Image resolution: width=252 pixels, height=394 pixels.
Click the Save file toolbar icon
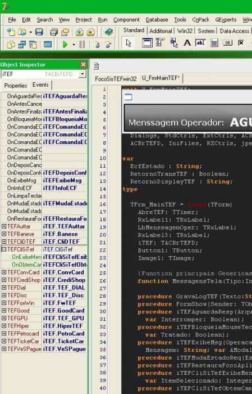pos(39,32)
